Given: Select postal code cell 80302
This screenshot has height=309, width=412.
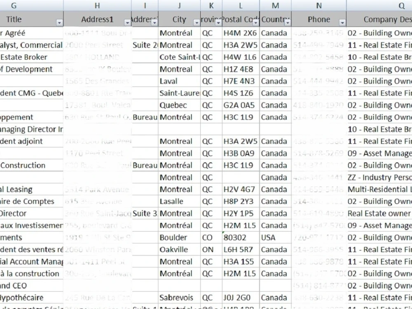Looking at the screenshot, I should (241, 238).
